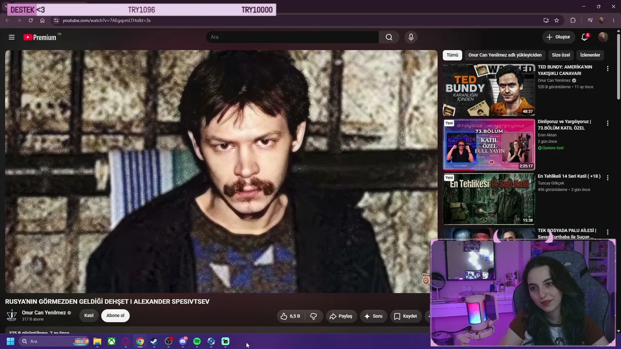Select the Size özel filter chip
This screenshot has width=621, height=349.
click(561, 55)
